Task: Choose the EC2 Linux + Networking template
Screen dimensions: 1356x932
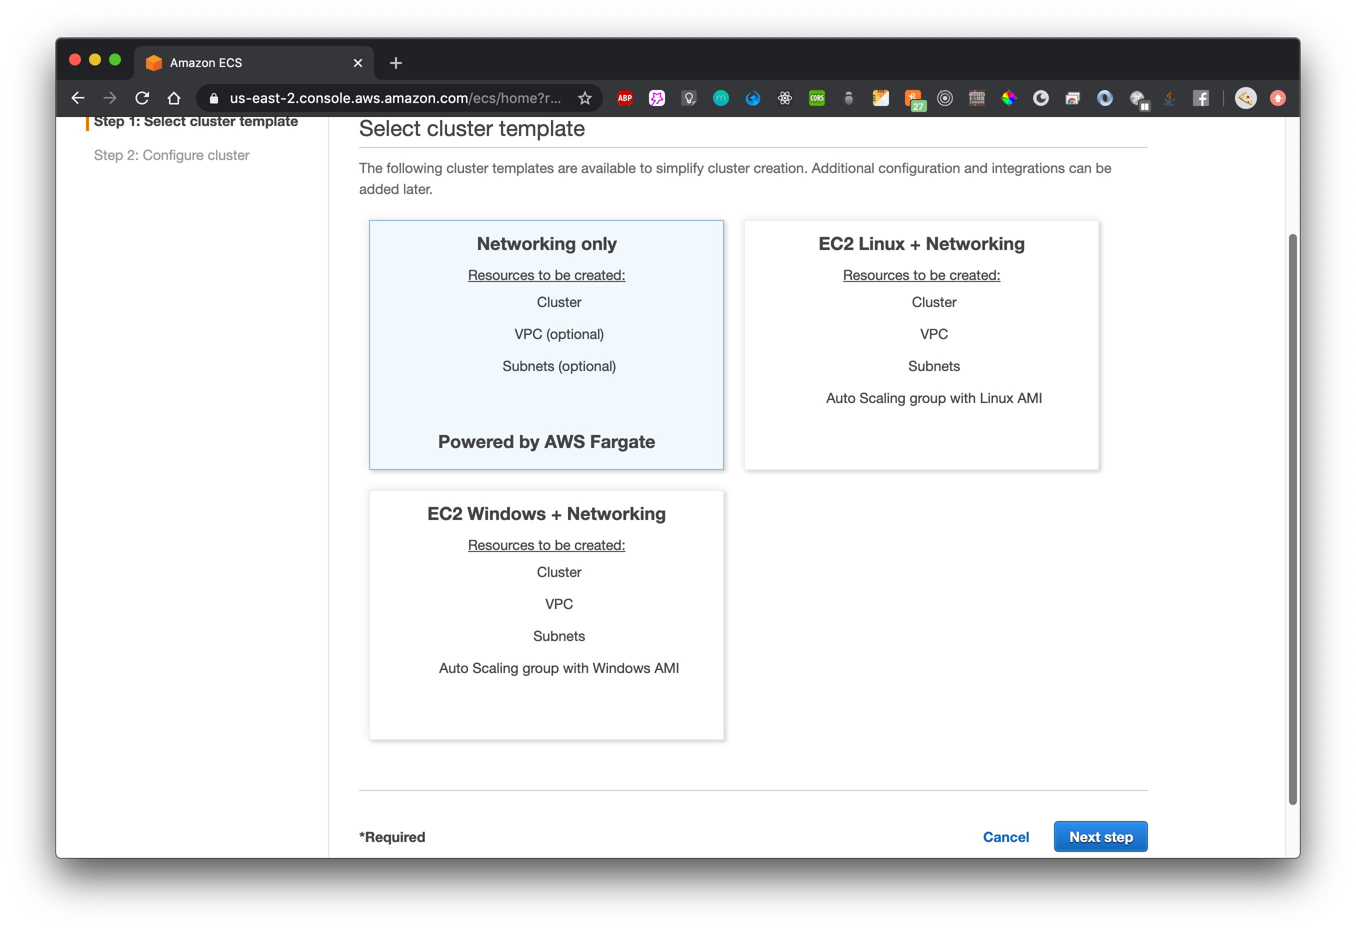Action: tap(921, 344)
